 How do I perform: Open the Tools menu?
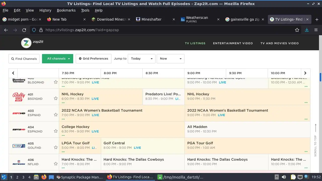click(x=85, y=10)
